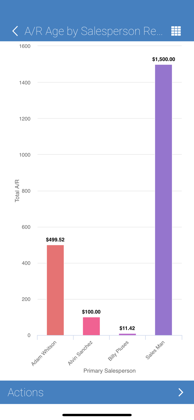Image resolution: width=194 pixels, height=420 pixels.
Task: Open the grid view icon in the header
Action: coord(176,31)
